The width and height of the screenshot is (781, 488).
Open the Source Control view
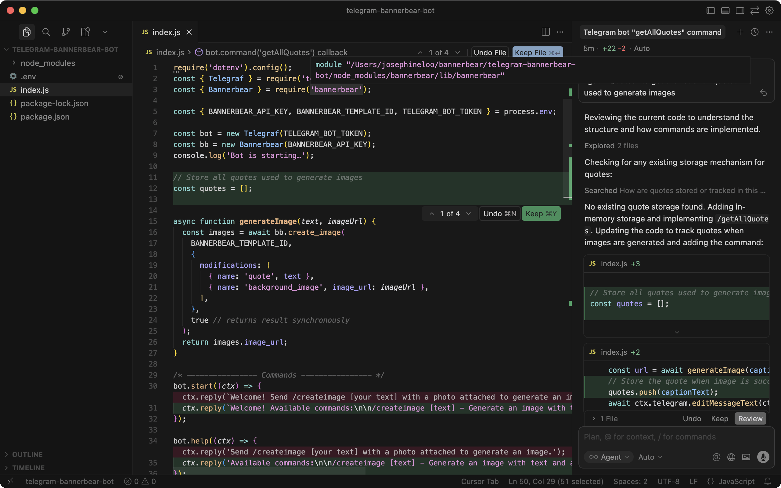click(66, 32)
